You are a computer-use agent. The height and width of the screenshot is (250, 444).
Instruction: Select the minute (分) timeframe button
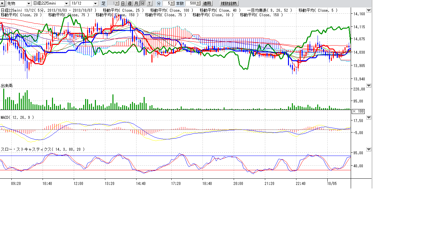[142, 3]
